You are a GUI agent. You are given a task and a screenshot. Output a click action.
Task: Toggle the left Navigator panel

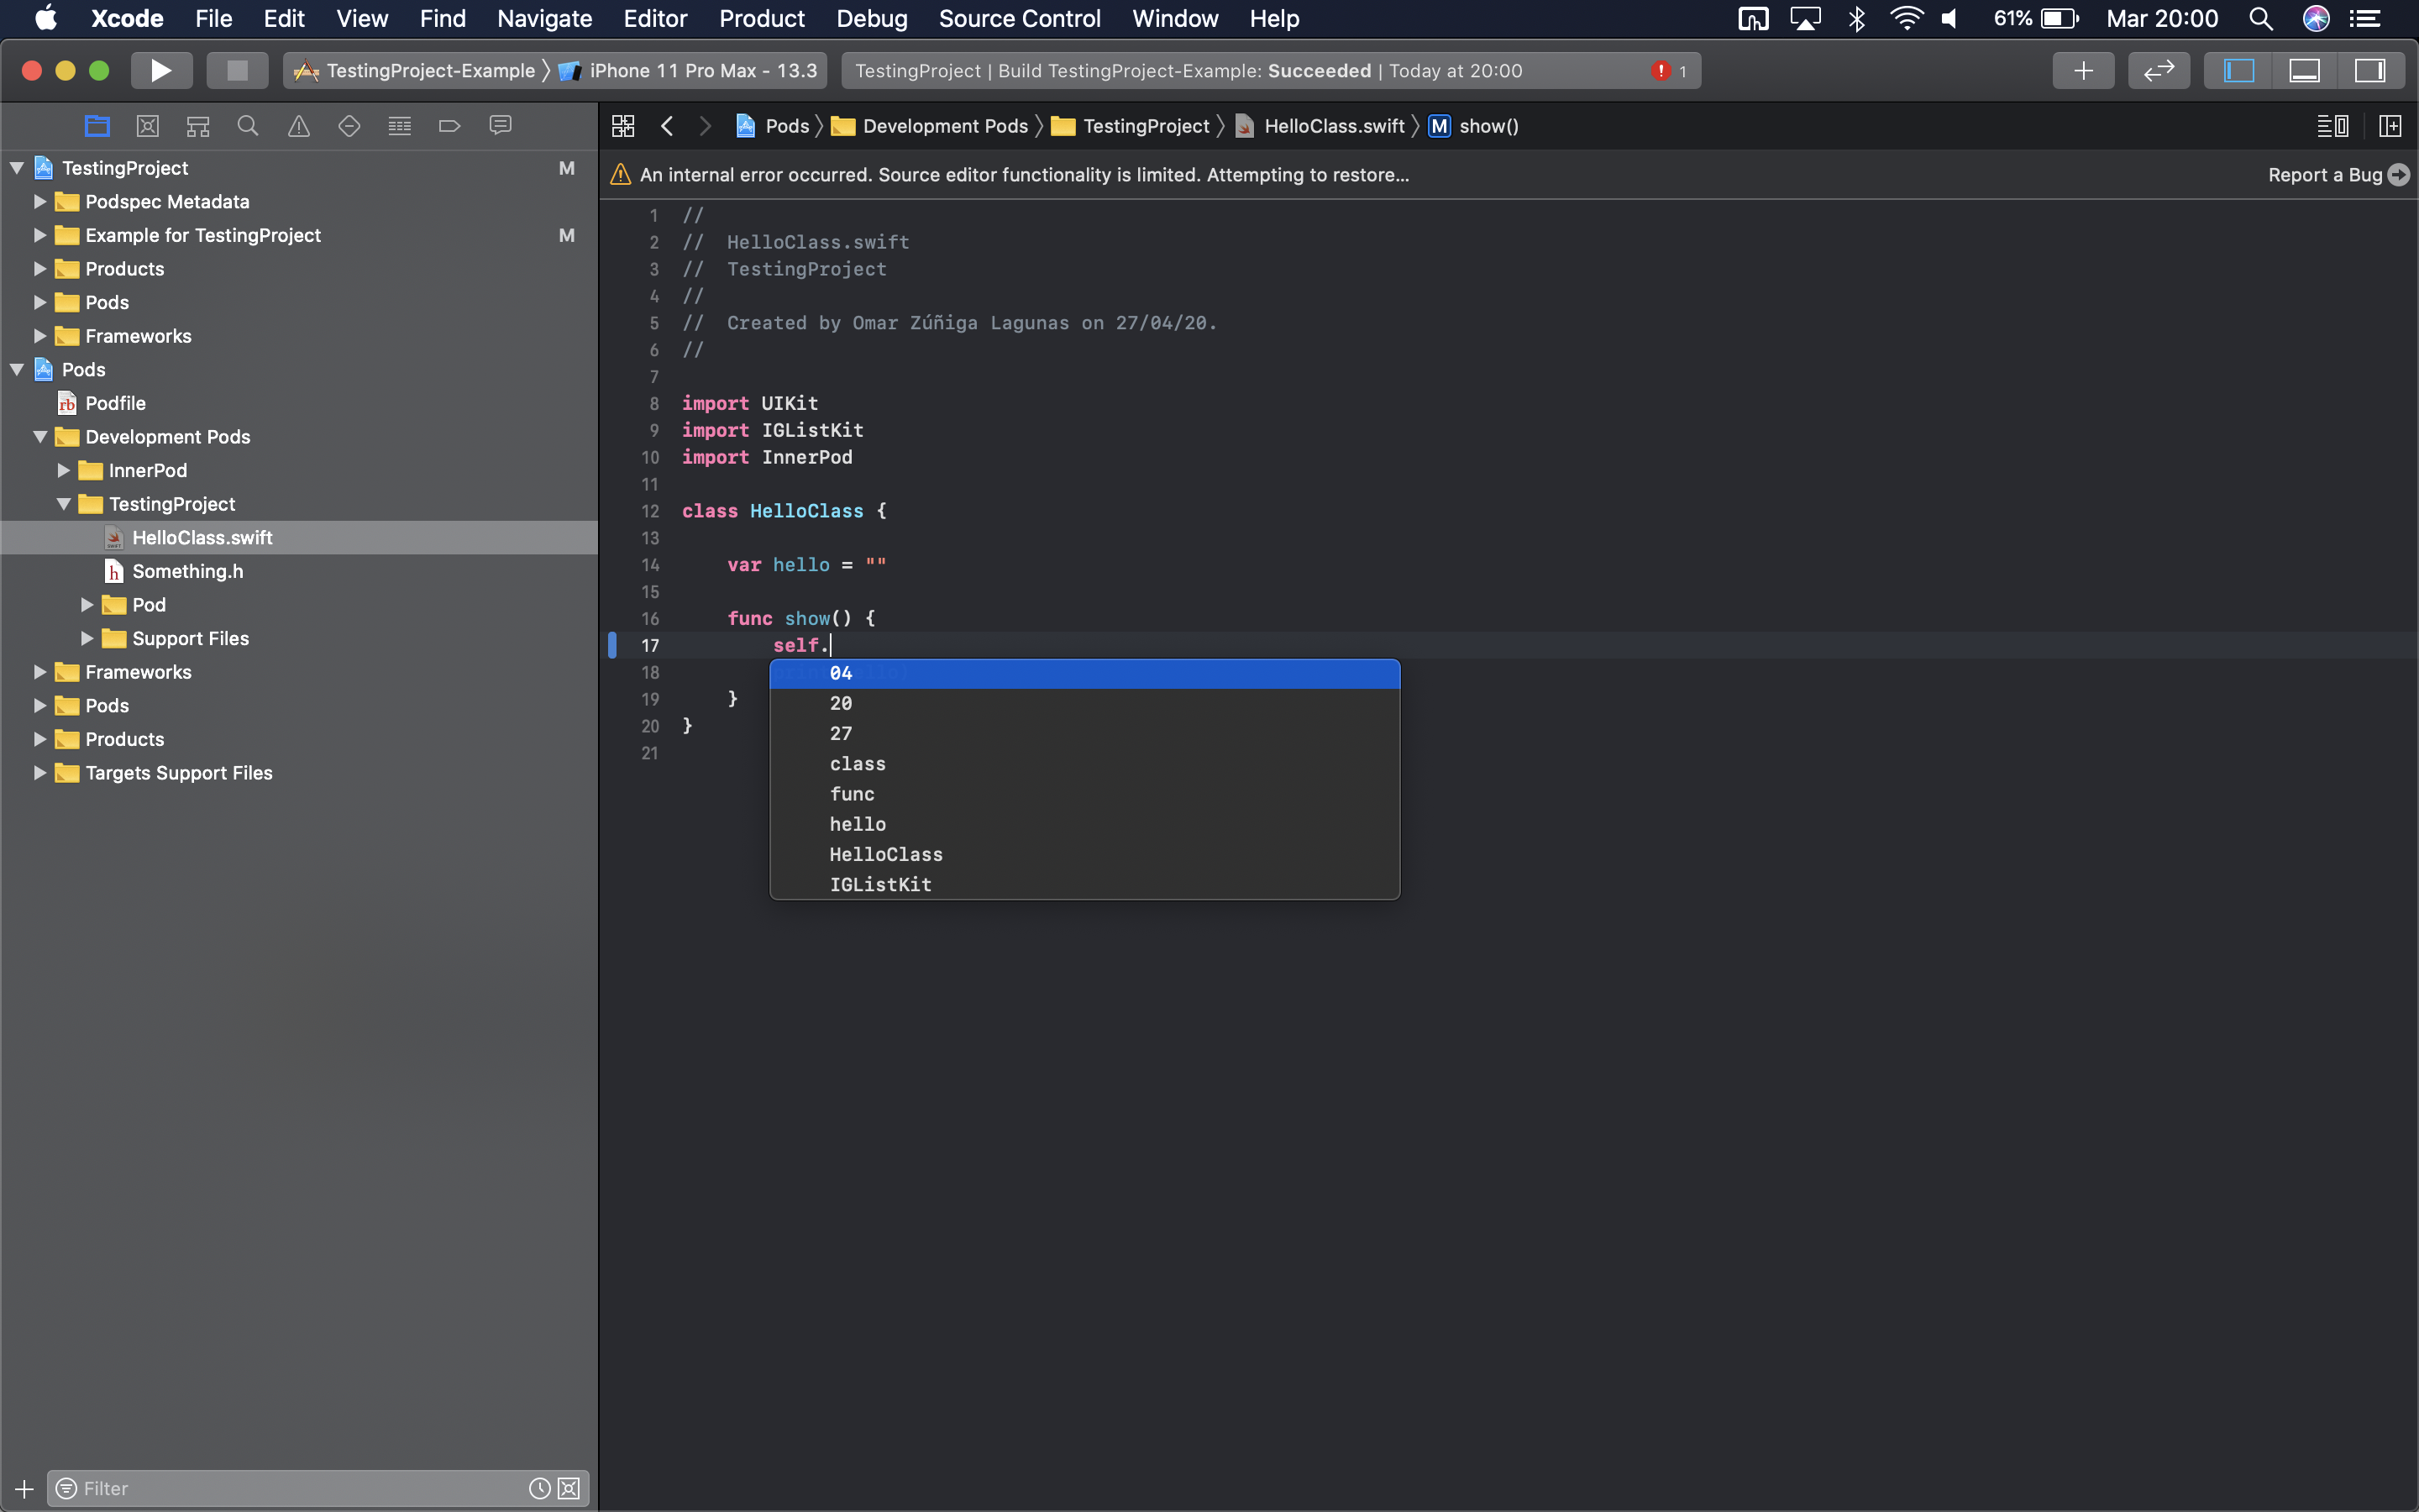click(2239, 71)
